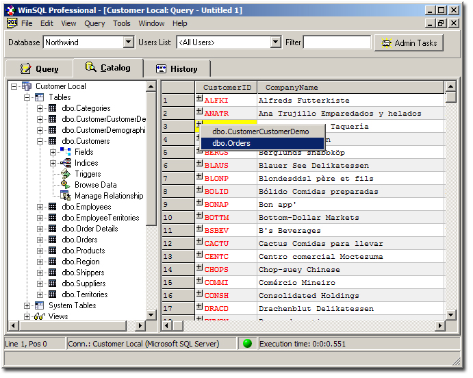Click the green connection status indicator
The image size is (473, 378).
pos(248,344)
